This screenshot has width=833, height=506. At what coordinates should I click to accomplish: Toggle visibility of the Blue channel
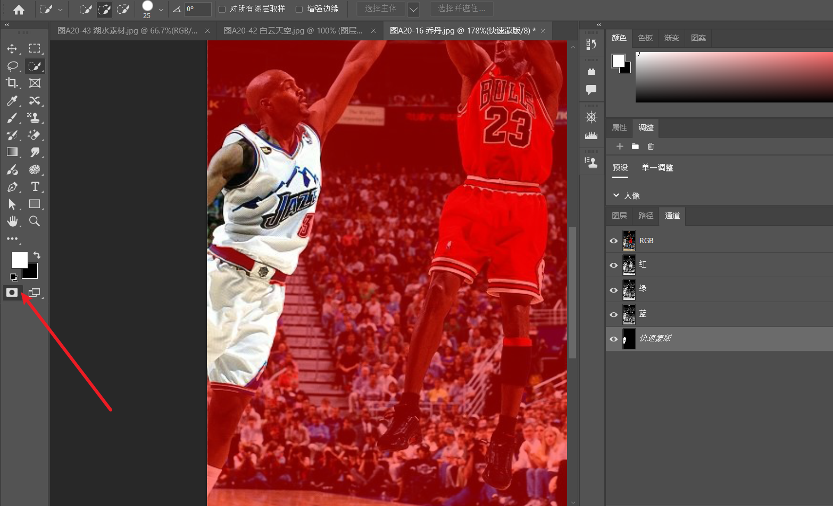coord(613,314)
